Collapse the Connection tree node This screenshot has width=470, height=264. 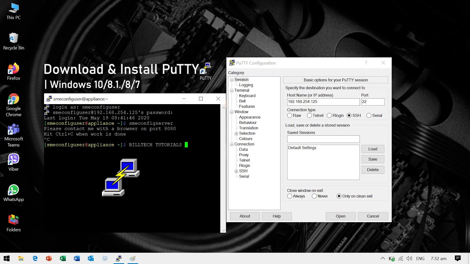tap(232, 144)
